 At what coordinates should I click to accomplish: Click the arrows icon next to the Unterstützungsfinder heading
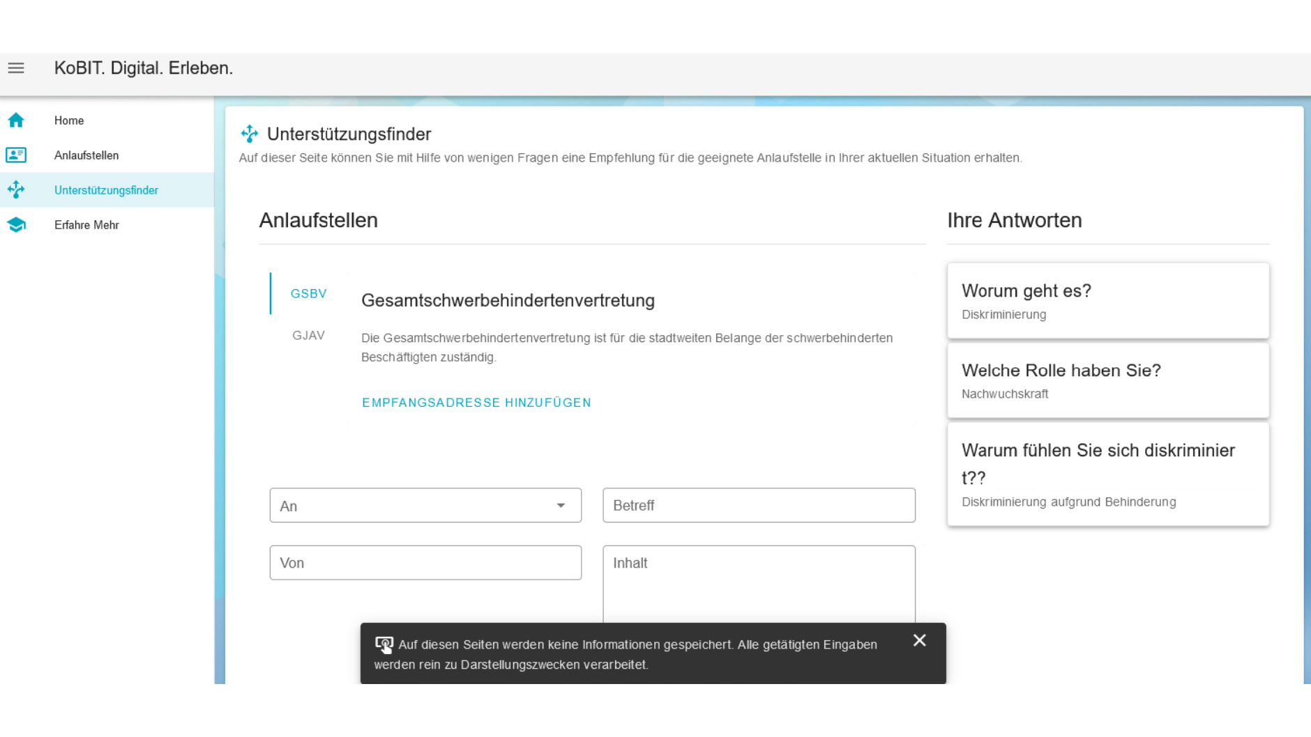click(249, 132)
